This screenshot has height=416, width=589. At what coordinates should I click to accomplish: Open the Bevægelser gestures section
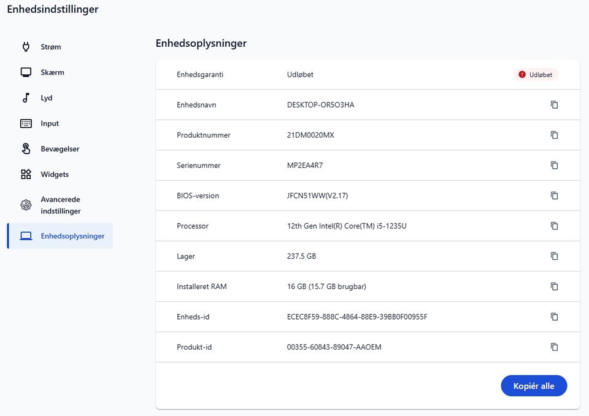coord(60,149)
